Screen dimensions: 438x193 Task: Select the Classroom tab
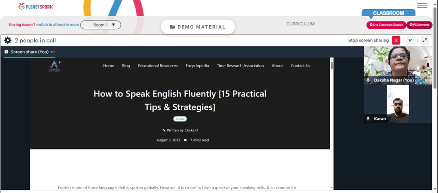(388, 13)
